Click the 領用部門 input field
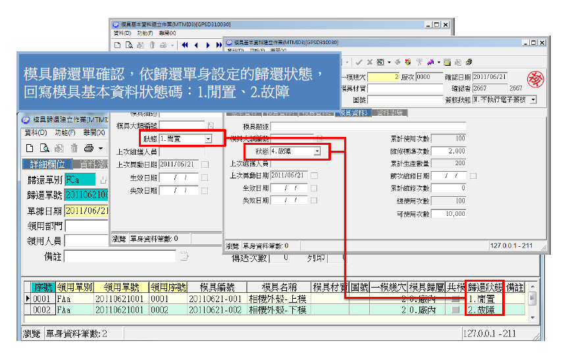The width and height of the screenshot is (566, 362). point(87,226)
